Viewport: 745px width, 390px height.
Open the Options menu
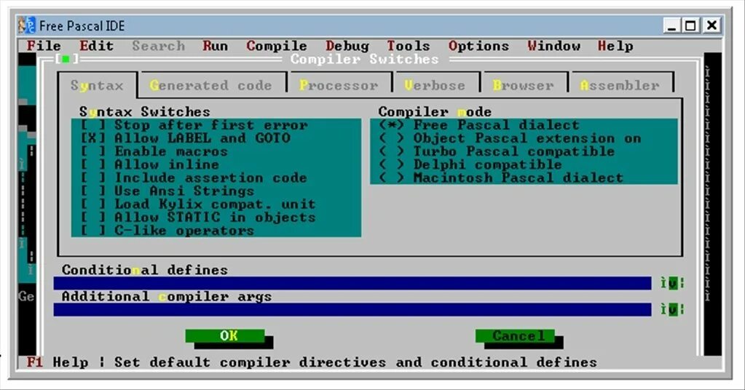478,46
